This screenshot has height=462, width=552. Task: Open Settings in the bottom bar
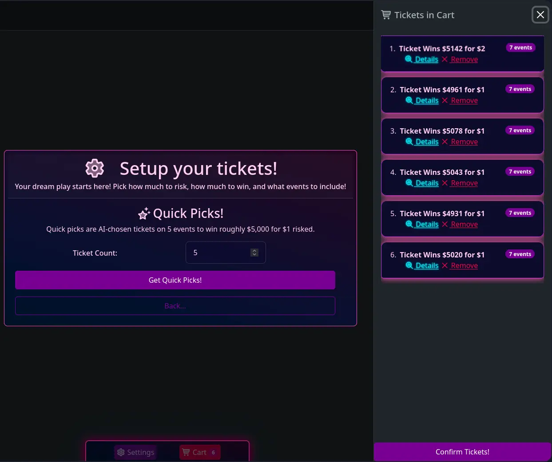(135, 452)
